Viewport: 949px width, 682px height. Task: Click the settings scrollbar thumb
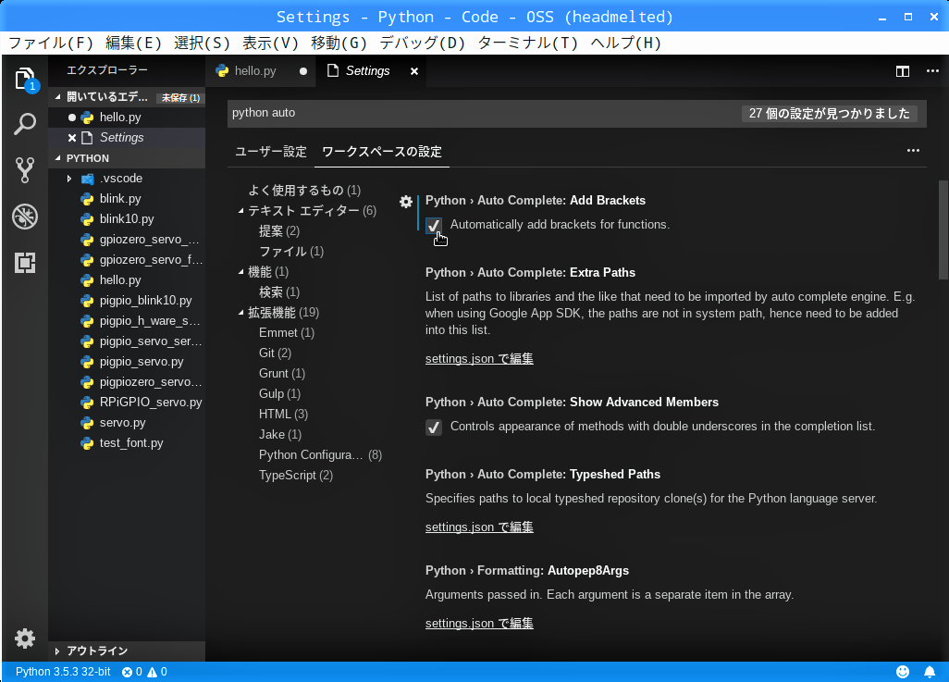tap(943, 229)
